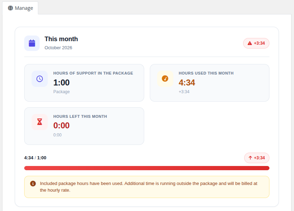Image resolution: width=294 pixels, height=211 pixels.
Task: Click the warning triangle in the +3:34 badge
Action: pyautogui.click(x=250, y=43)
